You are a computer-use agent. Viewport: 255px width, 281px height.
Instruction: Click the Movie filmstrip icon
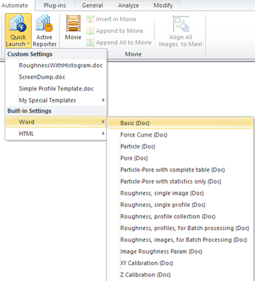[73, 23]
